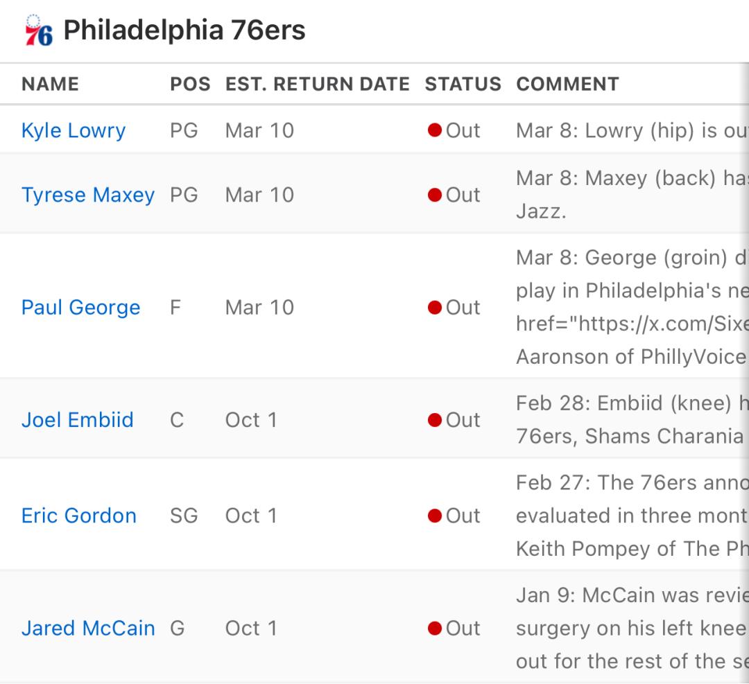Open Tyrese Maxey's player page
749x684 pixels.
(x=88, y=195)
